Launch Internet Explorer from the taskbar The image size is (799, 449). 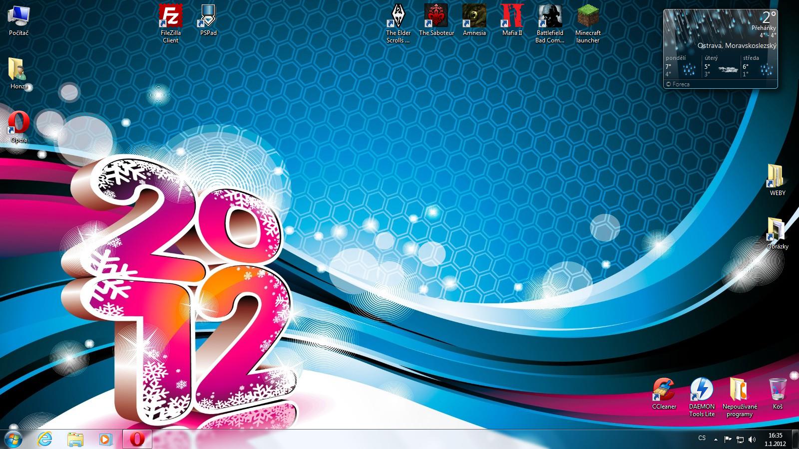[x=45, y=440]
